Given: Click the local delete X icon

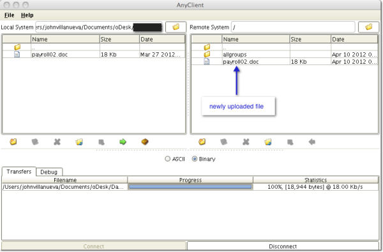Looking at the screenshot, I should click(57, 142).
